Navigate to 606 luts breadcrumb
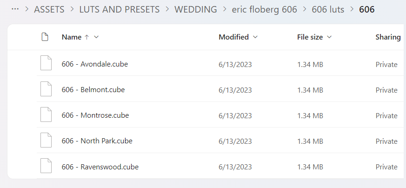The image size is (406, 188). click(x=328, y=10)
